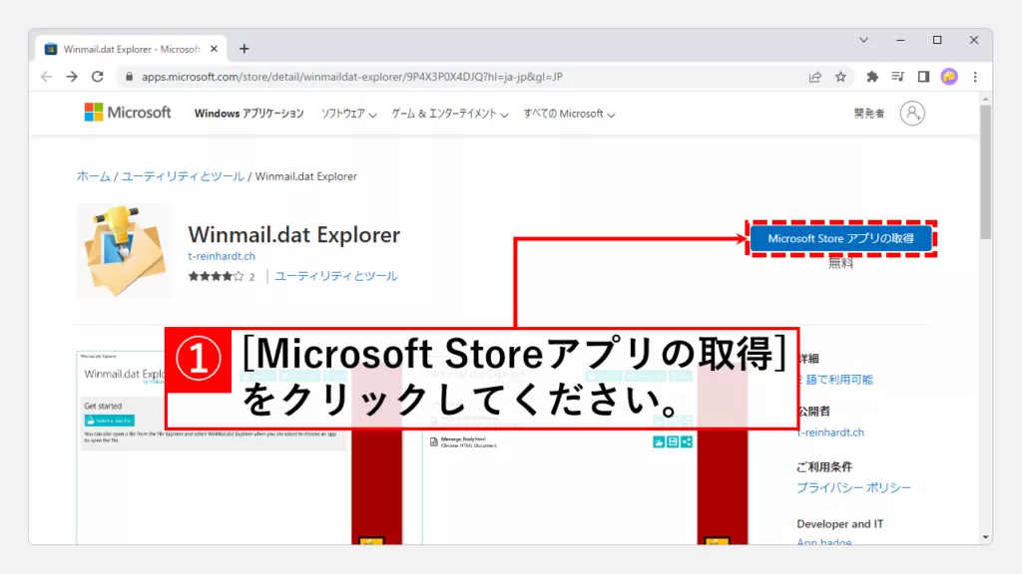Toggle the browser side panel icon
1022x574 pixels.
(923, 77)
